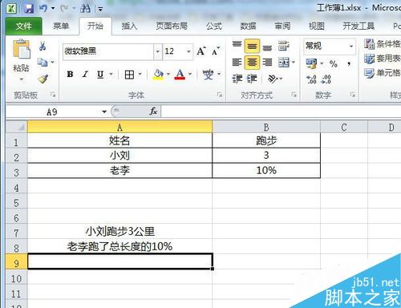
Task: Click the Increase Decimal icon
Action: click(311, 79)
